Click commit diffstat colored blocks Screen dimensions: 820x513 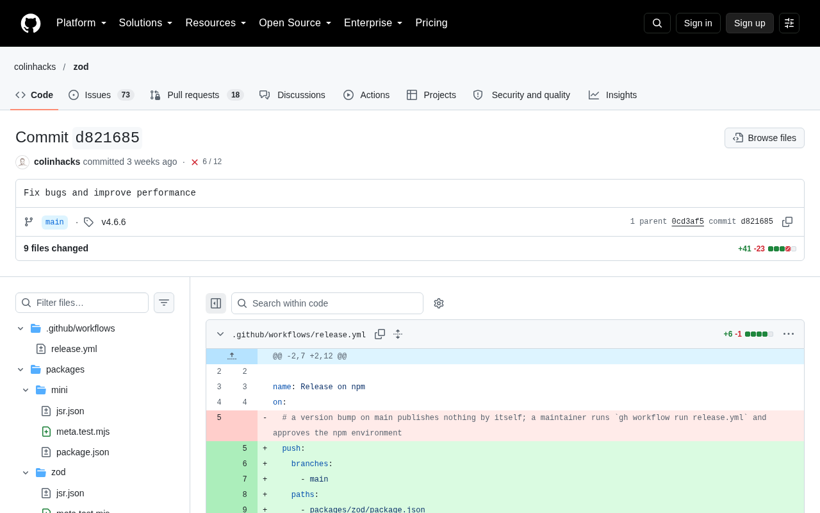click(782, 249)
